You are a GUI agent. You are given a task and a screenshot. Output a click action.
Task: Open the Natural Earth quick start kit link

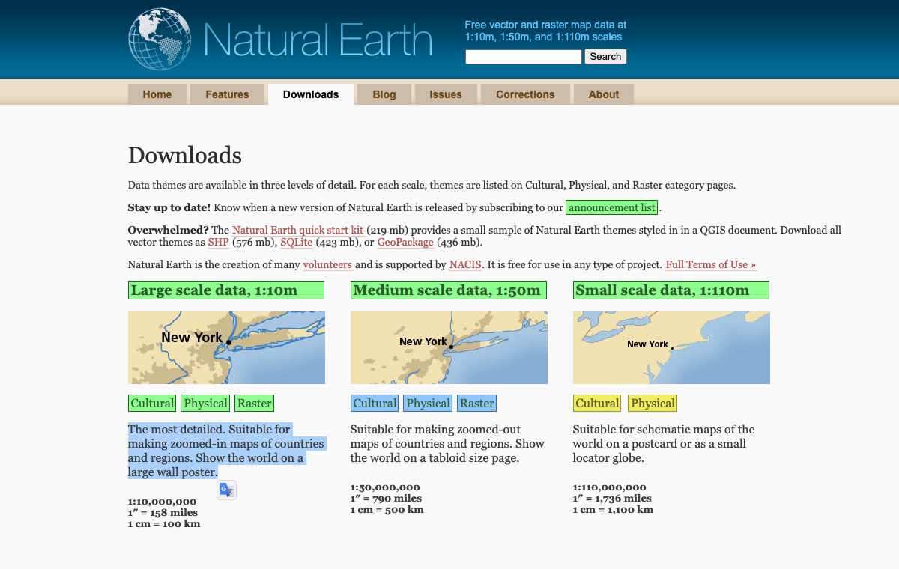(297, 231)
